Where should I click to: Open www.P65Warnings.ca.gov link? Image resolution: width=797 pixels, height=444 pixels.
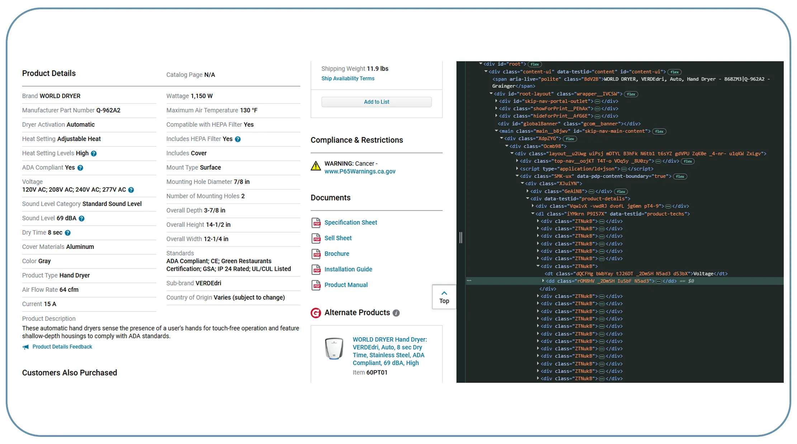click(360, 172)
